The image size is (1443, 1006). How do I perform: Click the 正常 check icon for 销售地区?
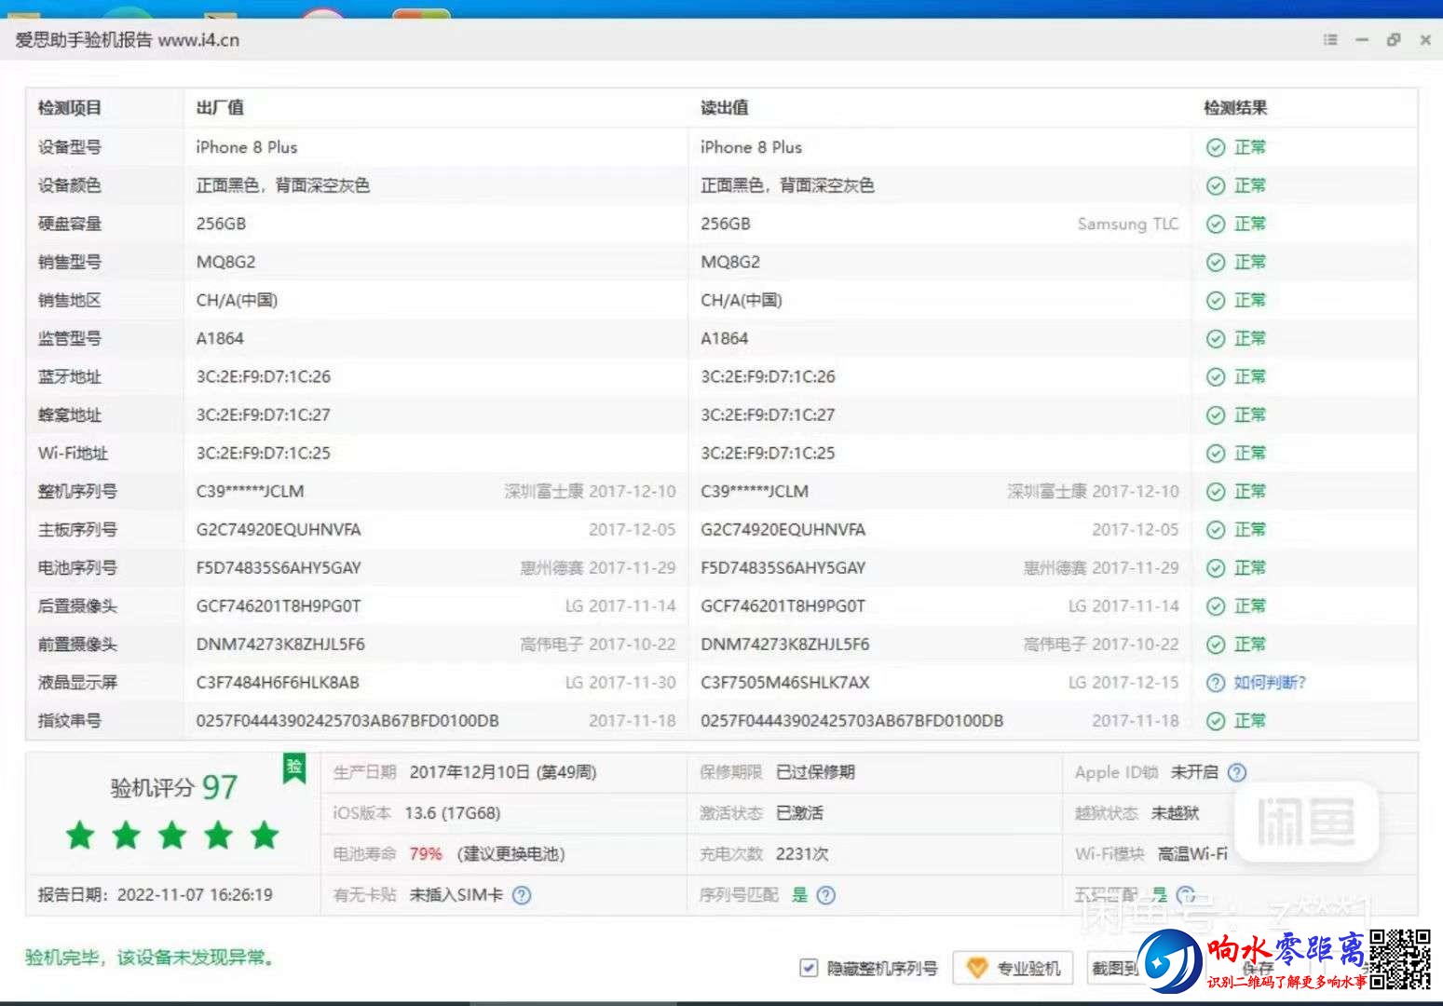(1216, 300)
